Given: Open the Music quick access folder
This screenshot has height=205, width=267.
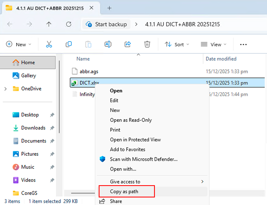Looking at the screenshot, I should [28, 167].
